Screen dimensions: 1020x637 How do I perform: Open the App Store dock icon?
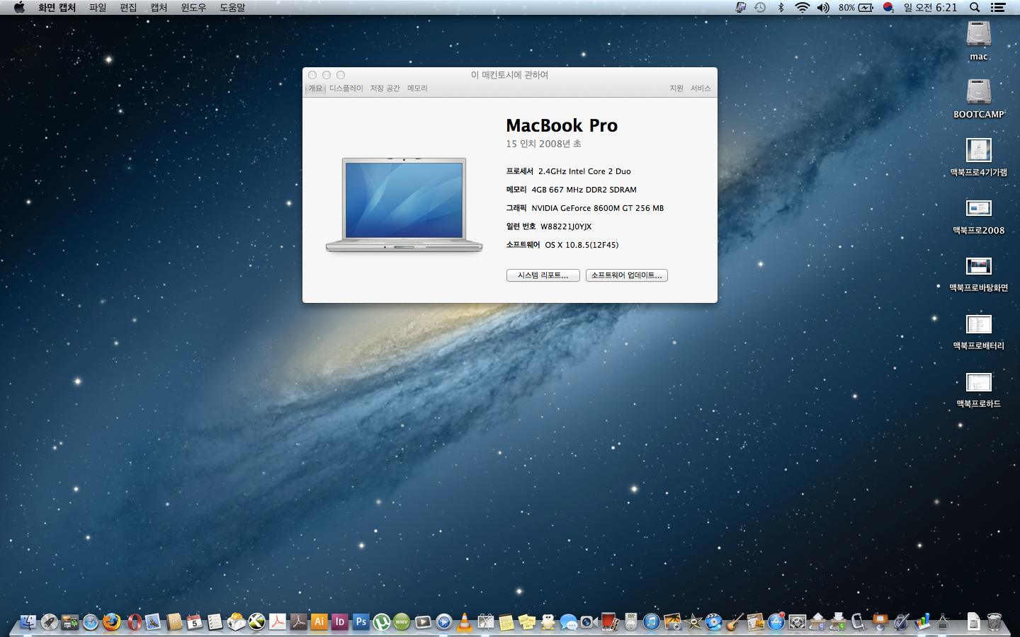click(776, 621)
